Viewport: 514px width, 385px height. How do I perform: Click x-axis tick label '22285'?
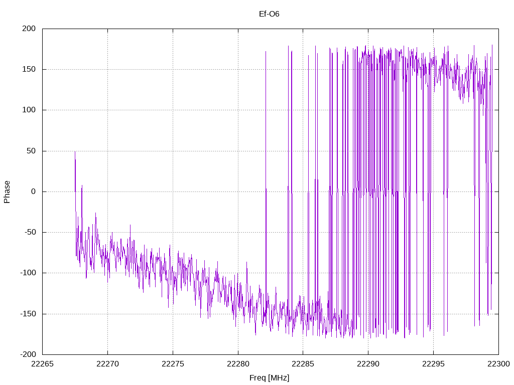[303, 364]
